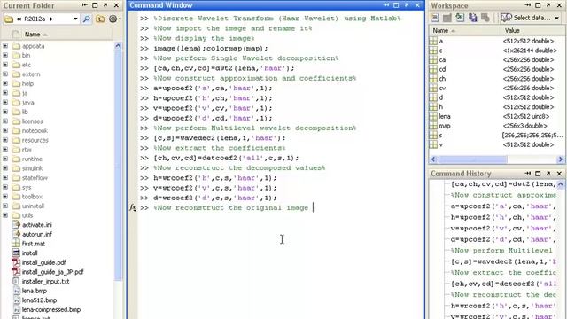Screen dimensions: 567x319
Task: Click Command History scrollbar up arrow
Action: (x=561, y=184)
